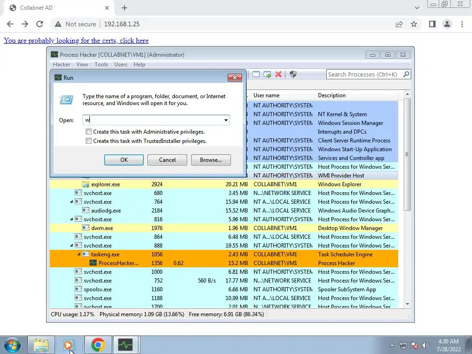Click the spoolsv.exe process icon
The image size is (472, 354).
coord(78,289)
